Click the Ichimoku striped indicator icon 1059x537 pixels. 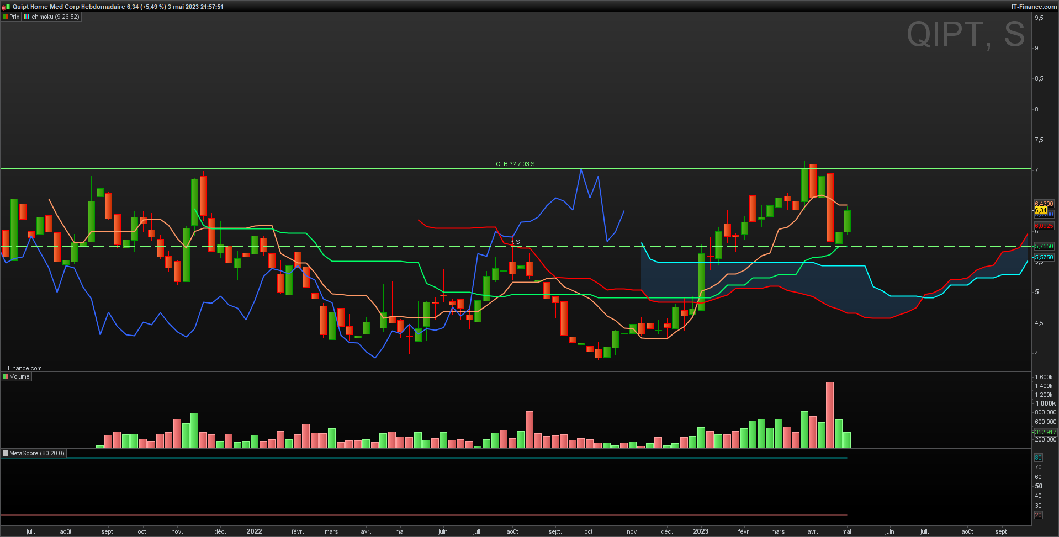tap(27, 17)
